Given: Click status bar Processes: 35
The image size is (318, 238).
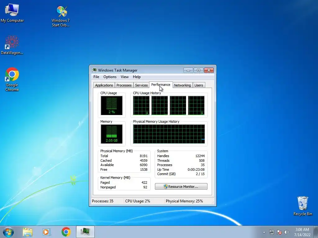Looking at the screenshot, I should tap(102, 201).
